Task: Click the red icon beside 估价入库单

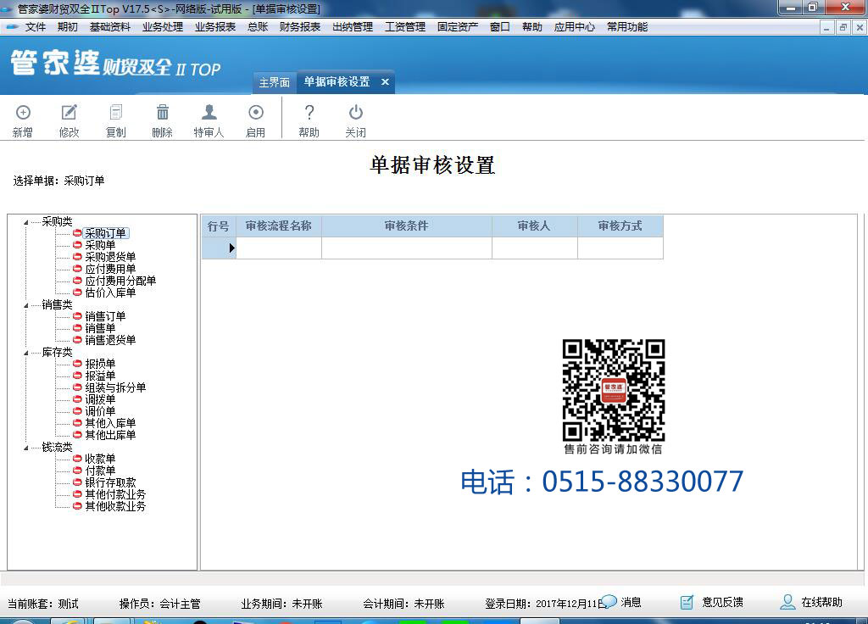Action: point(77,292)
